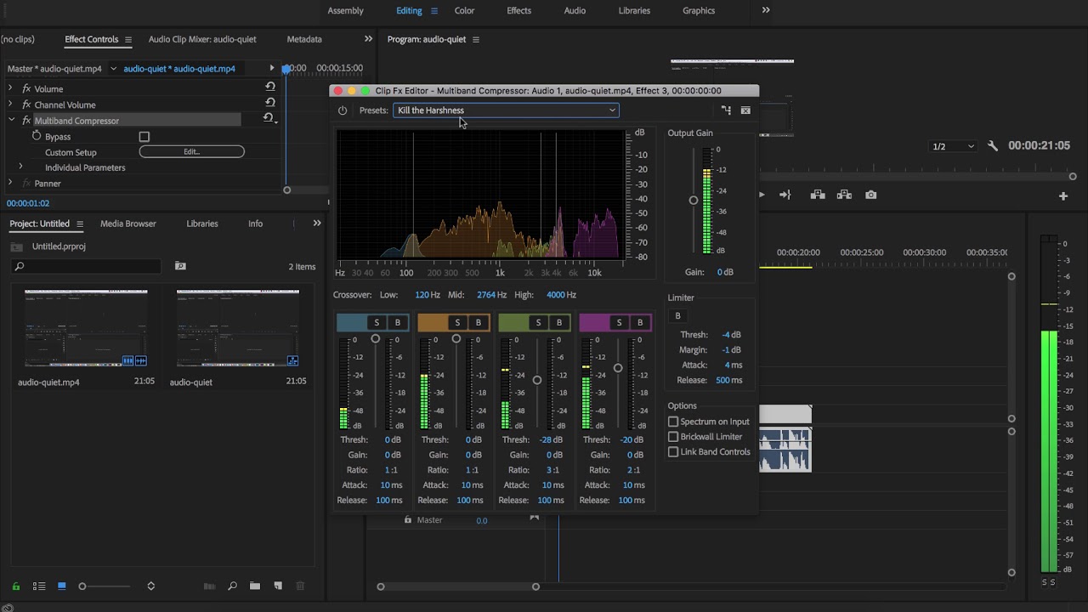Open the 1/2 playback resolution dropdown
The height and width of the screenshot is (612, 1088).
click(x=954, y=146)
